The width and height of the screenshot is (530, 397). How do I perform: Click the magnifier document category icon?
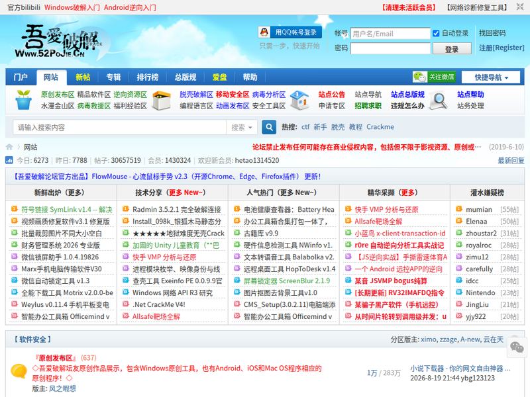click(x=439, y=101)
